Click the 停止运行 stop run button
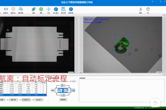Viewport: 166px width, 110px height. 39,100
